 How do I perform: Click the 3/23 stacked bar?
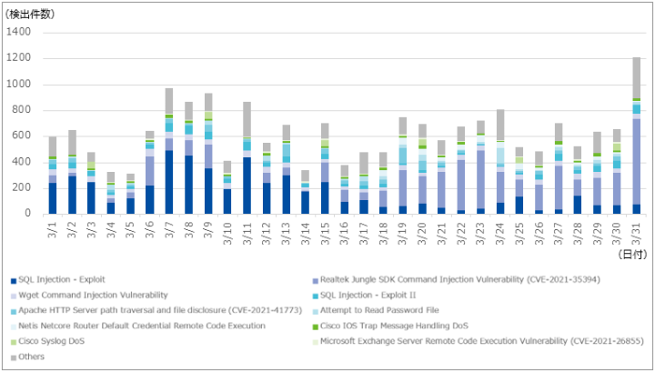click(481, 167)
